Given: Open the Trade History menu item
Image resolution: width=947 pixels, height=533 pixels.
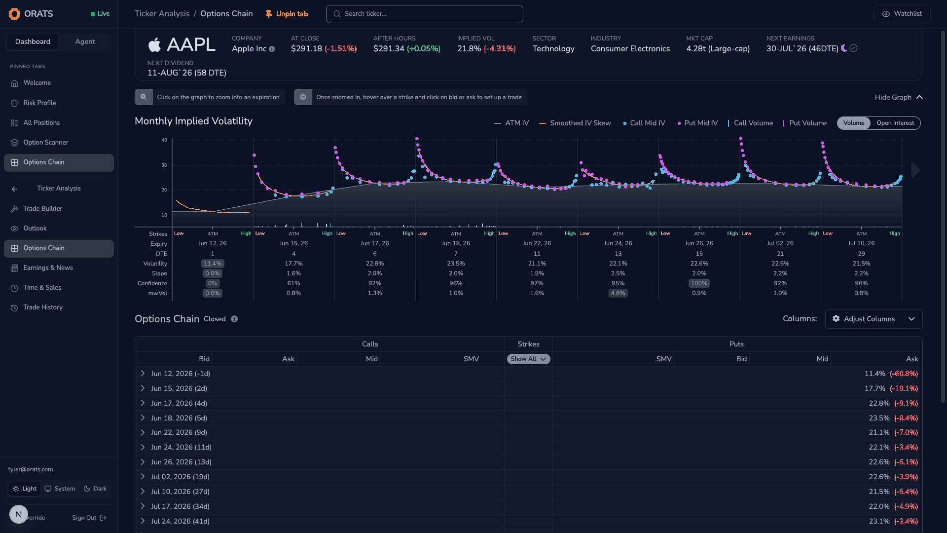Looking at the screenshot, I should pos(59,307).
